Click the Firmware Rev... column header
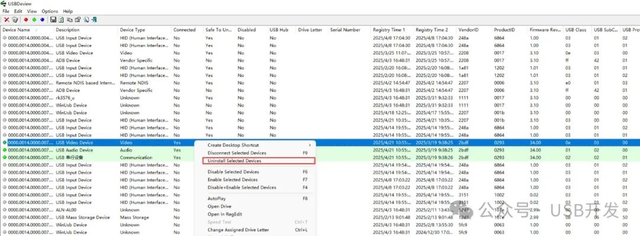 pos(545,30)
